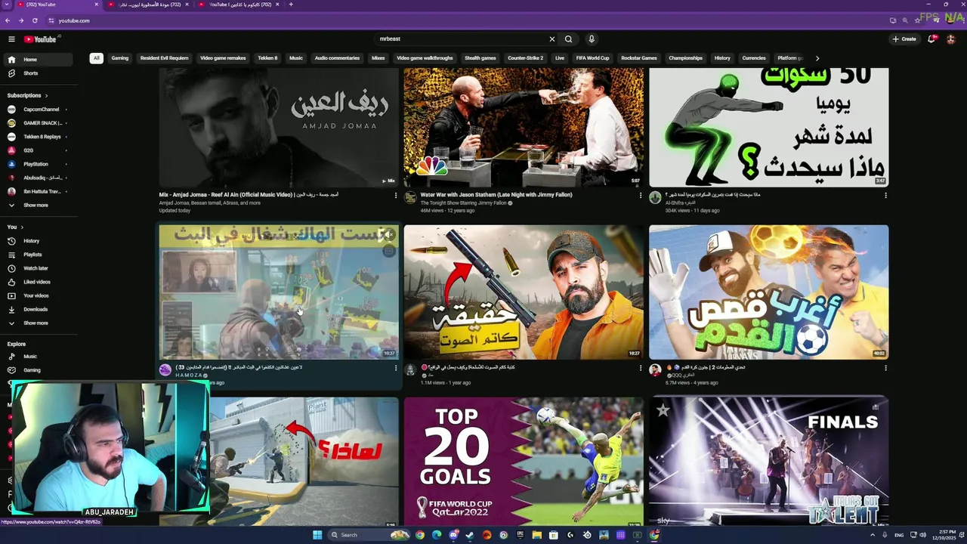967x544 pixels.
Task: Select the FIFA World Cup chip
Action: tap(592, 58)
